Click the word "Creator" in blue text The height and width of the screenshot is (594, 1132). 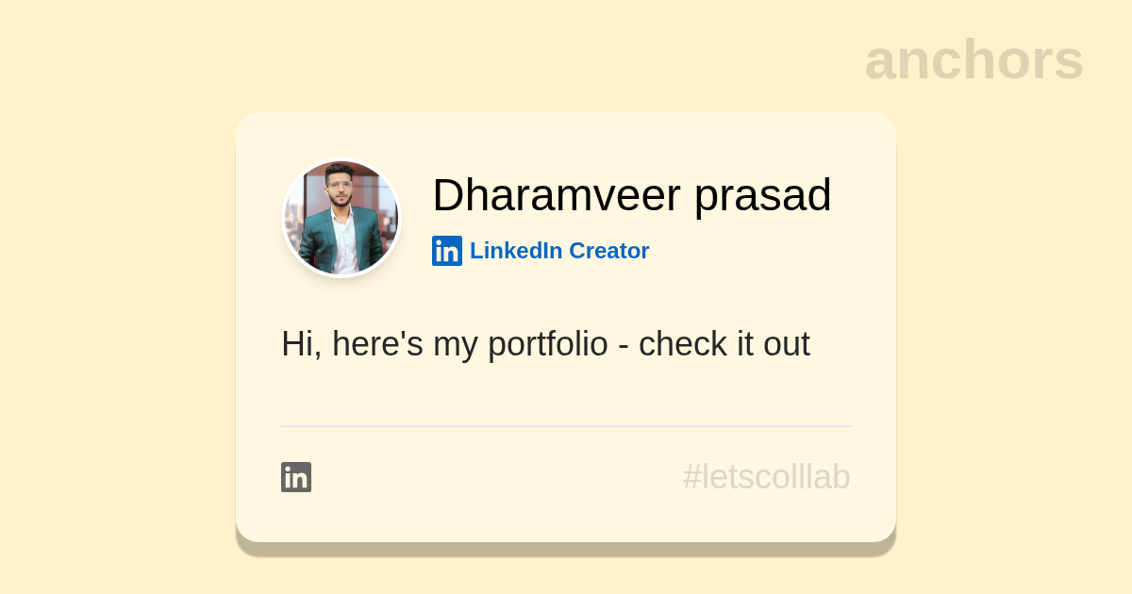608,251
